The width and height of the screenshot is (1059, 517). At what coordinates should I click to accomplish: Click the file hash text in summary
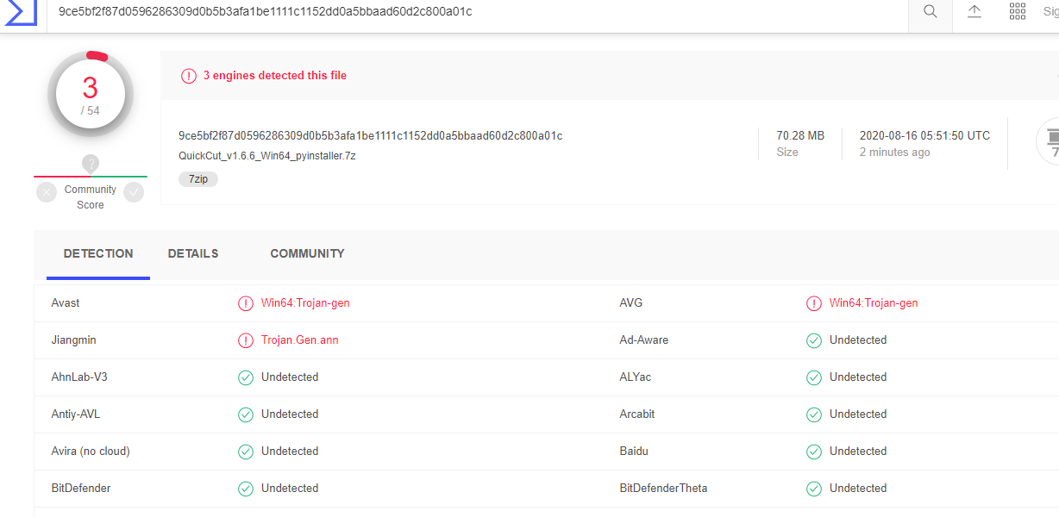coord(370,136)
